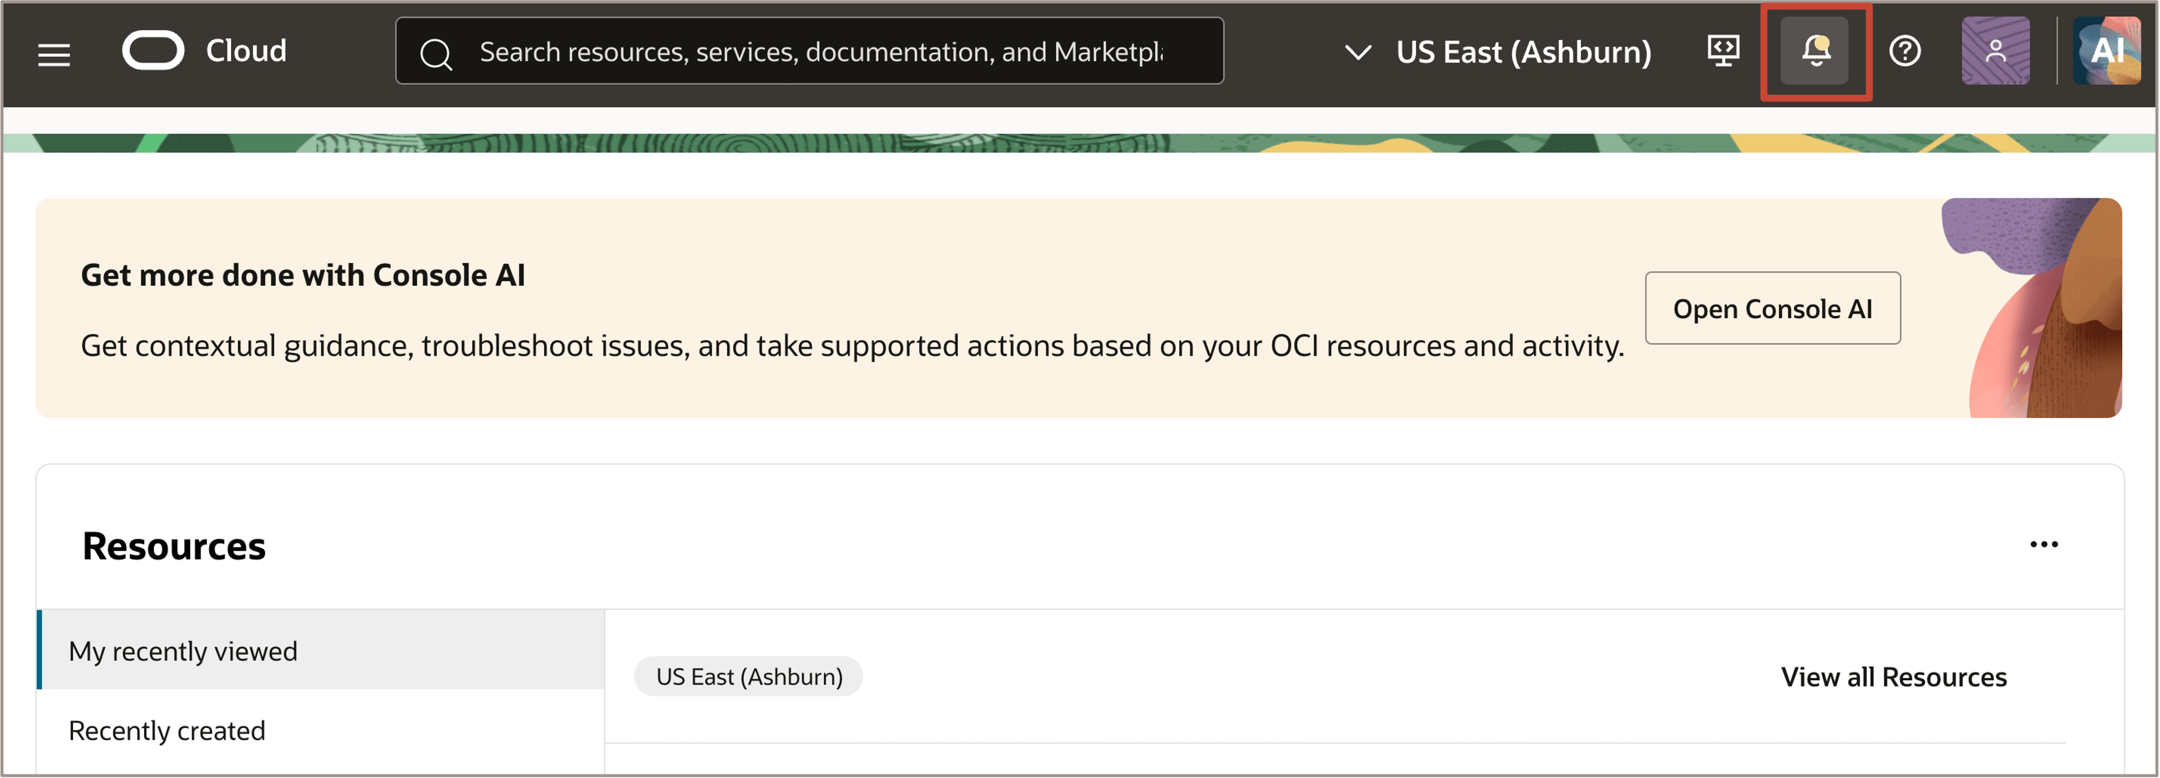Open the notifications bell
Screen dimensions: 2160x778
point(1815,51)
